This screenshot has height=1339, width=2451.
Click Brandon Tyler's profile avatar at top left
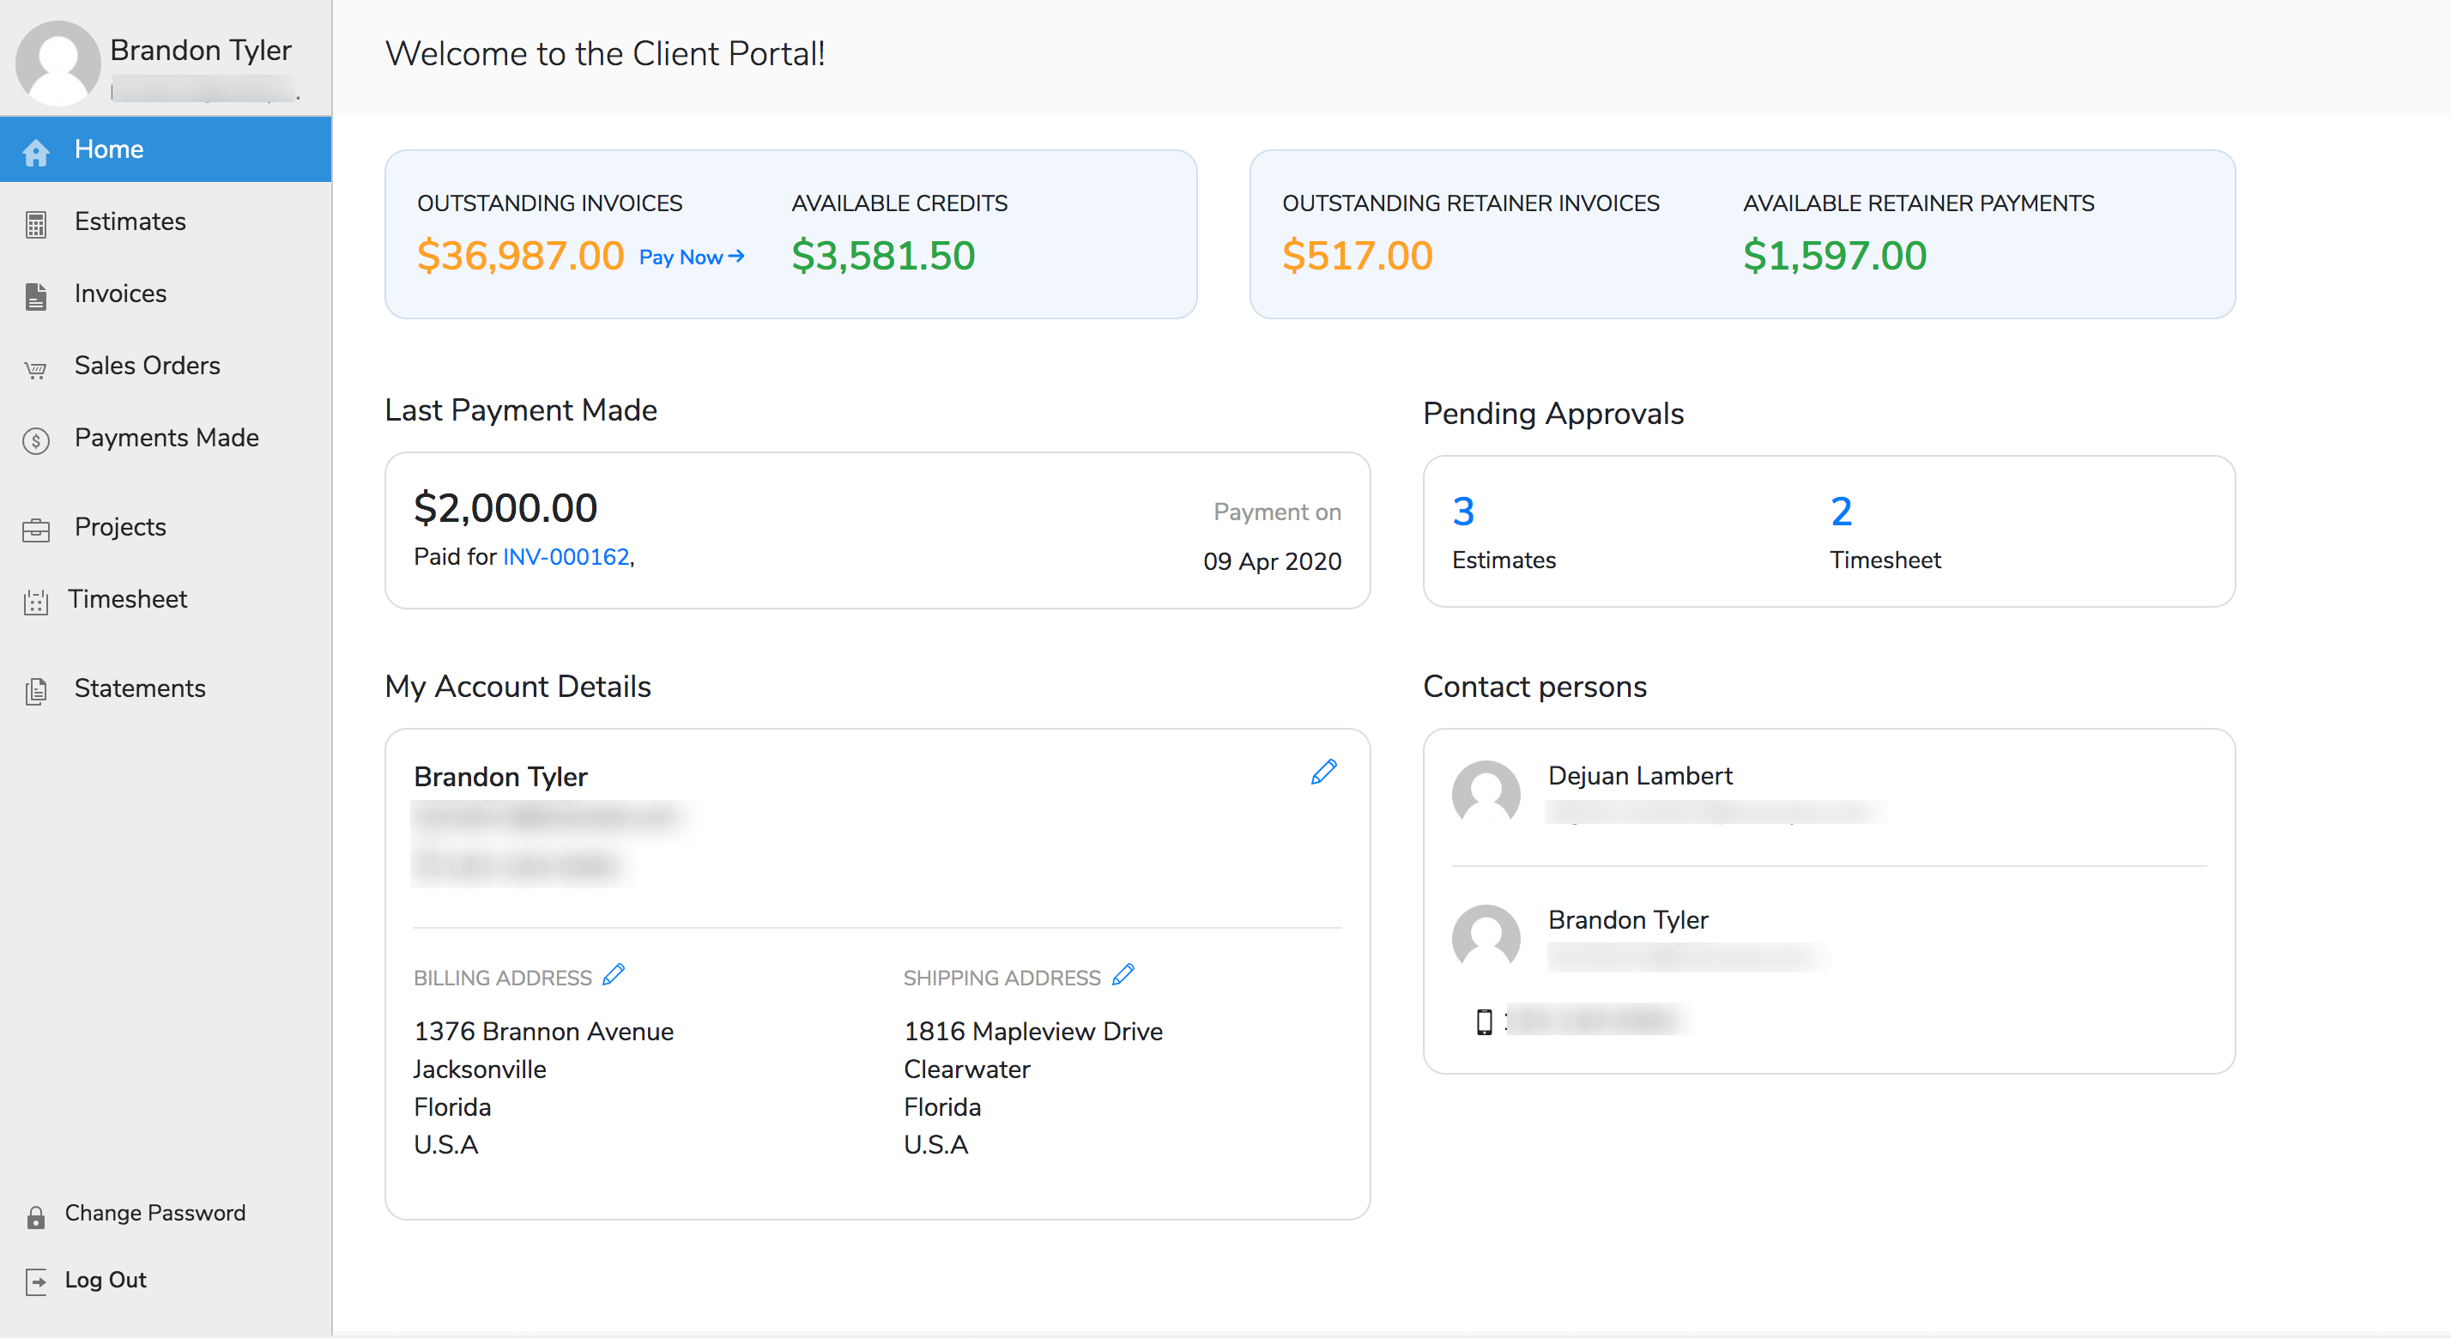pos(57,61)
